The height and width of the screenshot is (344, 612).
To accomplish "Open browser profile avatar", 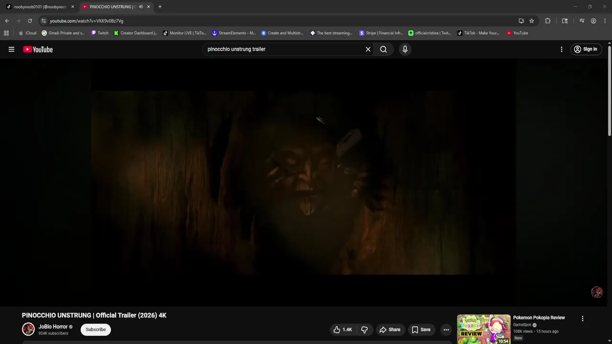I will [593, 21].
